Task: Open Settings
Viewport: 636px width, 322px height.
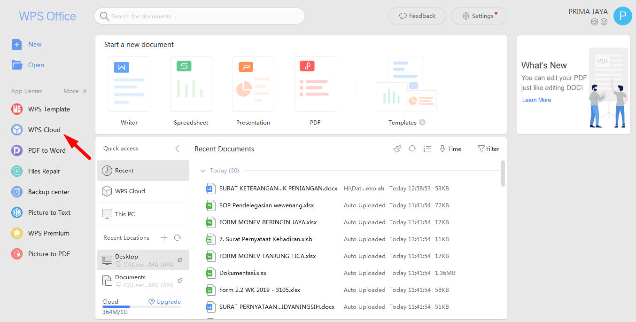Action: pos(479,16)
